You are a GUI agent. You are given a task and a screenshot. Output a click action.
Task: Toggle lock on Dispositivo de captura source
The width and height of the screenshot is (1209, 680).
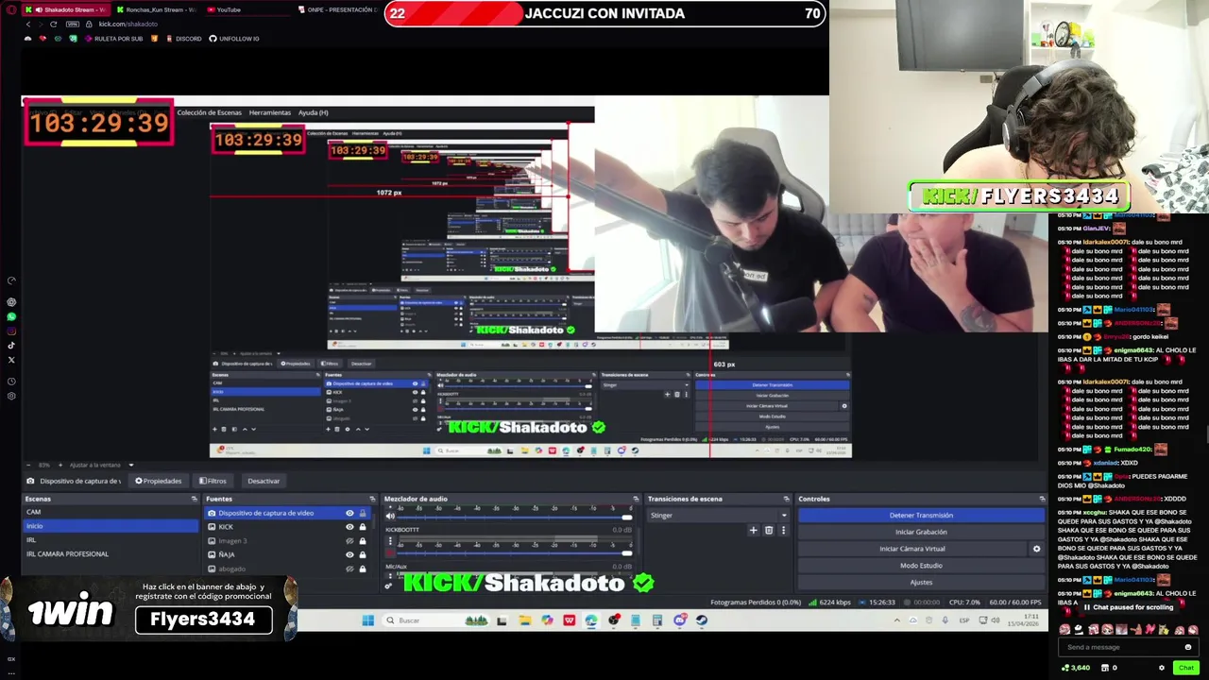point(362,513)
